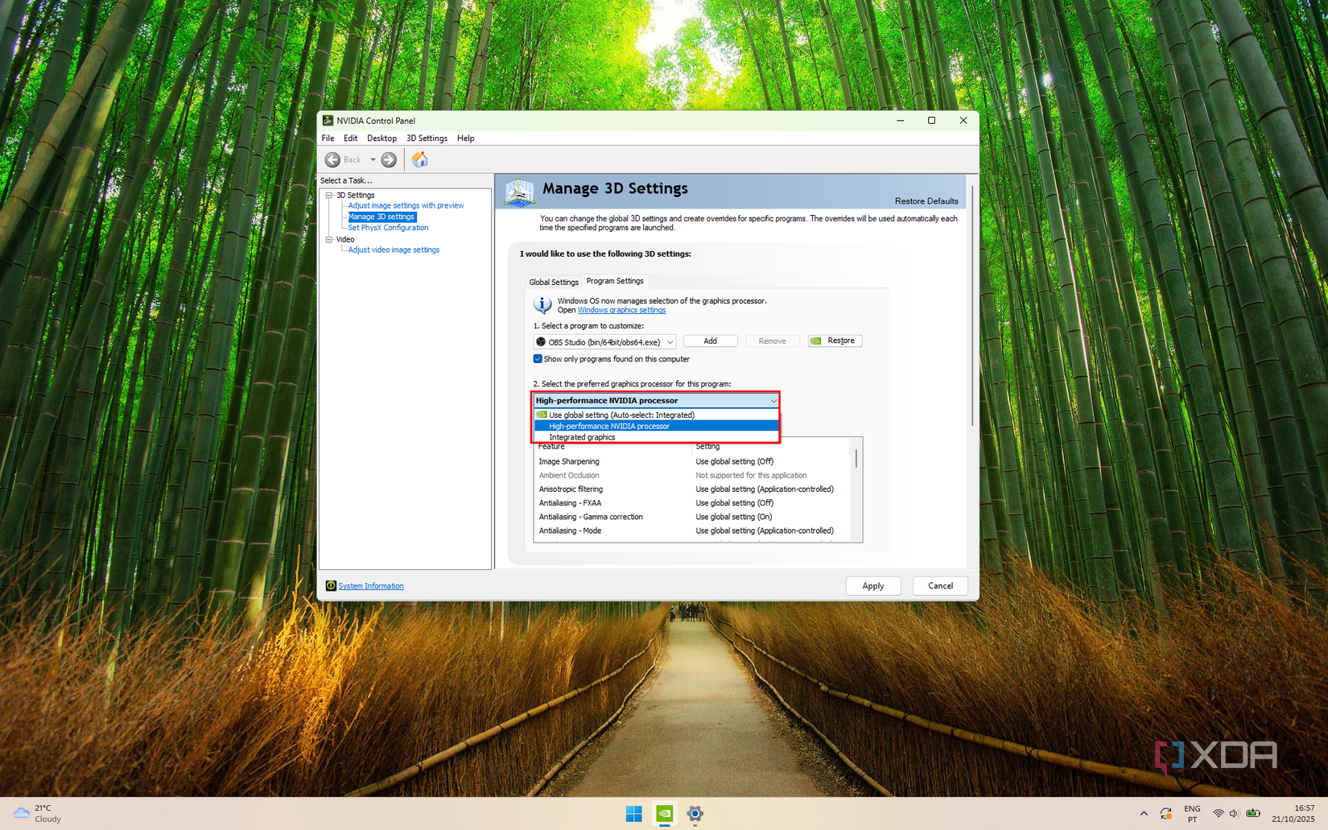
Task: Open Settings from the Windows taskbar
Action: 695,815
